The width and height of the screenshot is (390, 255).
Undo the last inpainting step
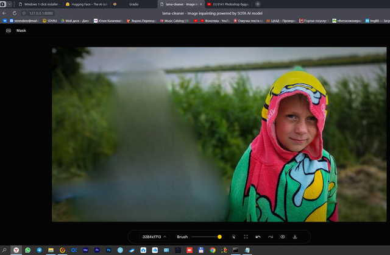click(258, 237)
